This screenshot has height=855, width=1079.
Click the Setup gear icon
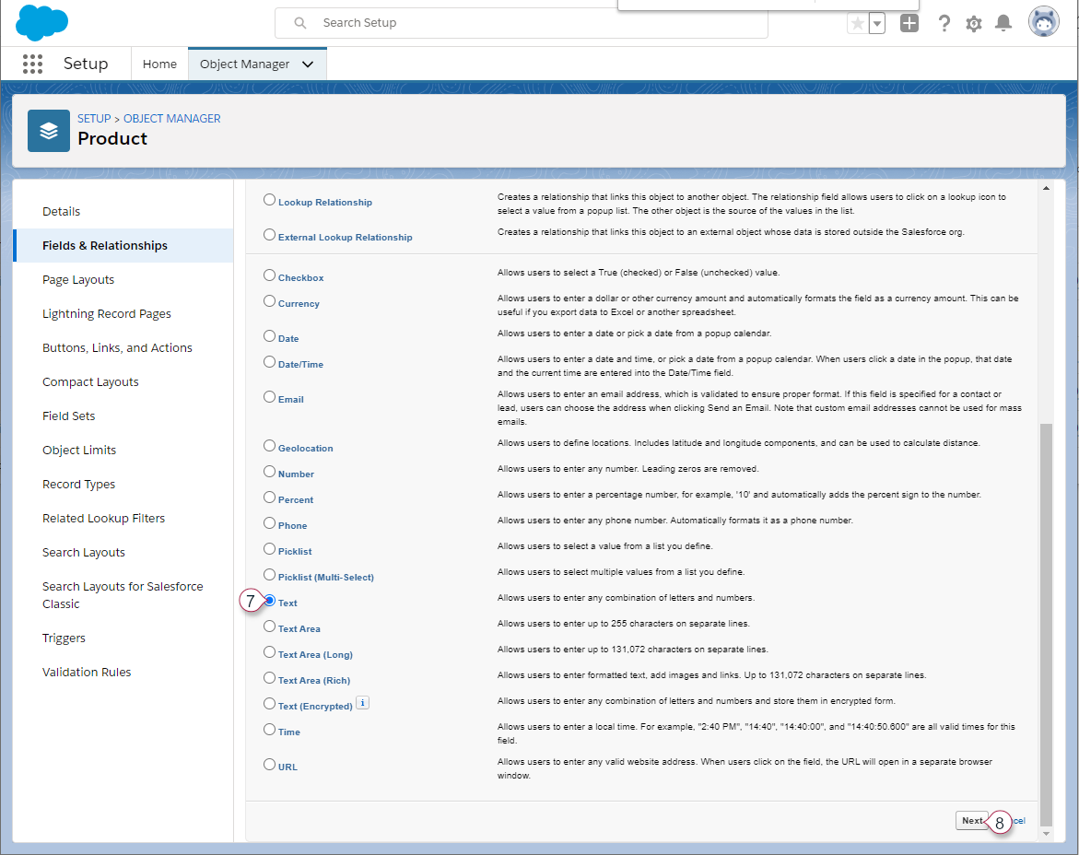click(x=974, y=24)
